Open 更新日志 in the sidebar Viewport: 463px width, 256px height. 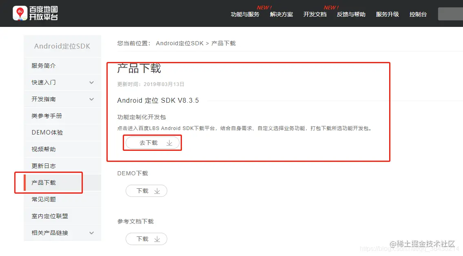point(62,166)
